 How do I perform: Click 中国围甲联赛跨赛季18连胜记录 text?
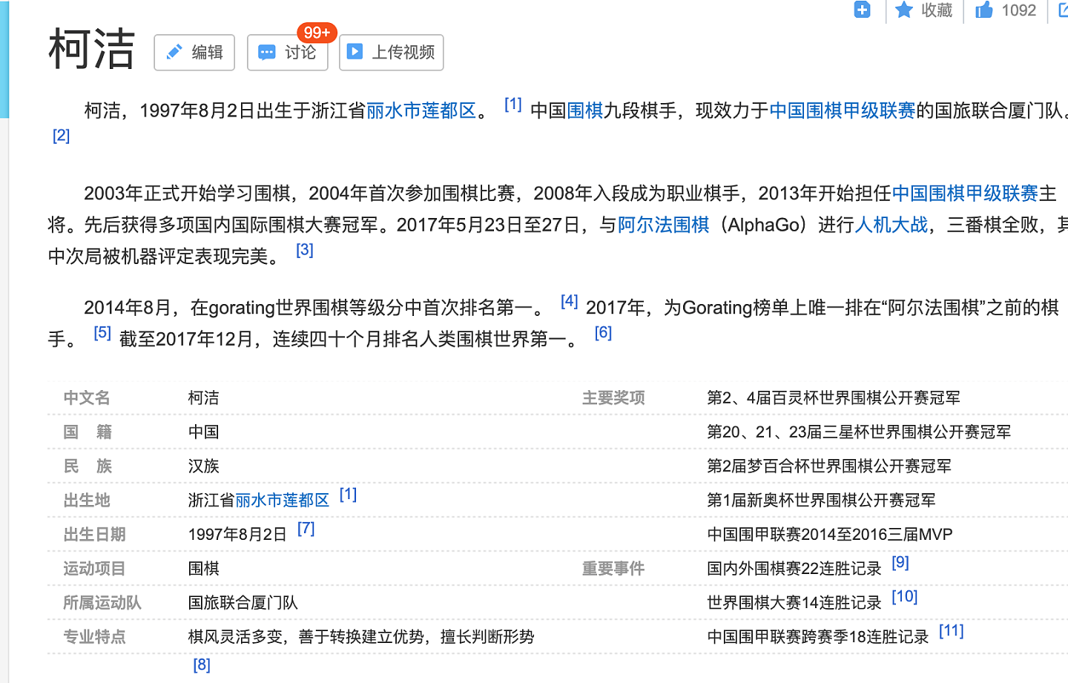(818, 637)
